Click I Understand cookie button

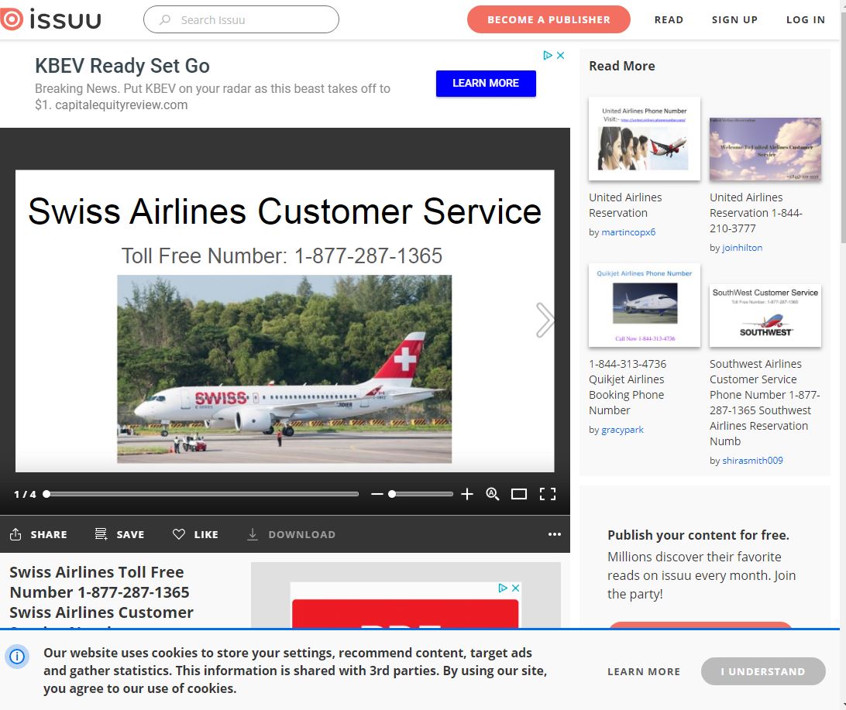[763, 671]
